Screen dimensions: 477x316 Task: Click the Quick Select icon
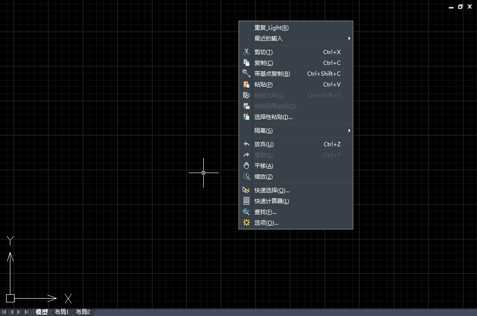pyautogui.click(x=246, y=190)
